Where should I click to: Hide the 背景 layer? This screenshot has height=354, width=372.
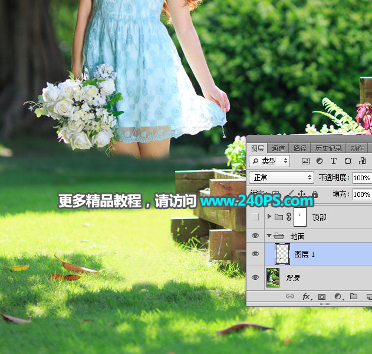point(255,277)
